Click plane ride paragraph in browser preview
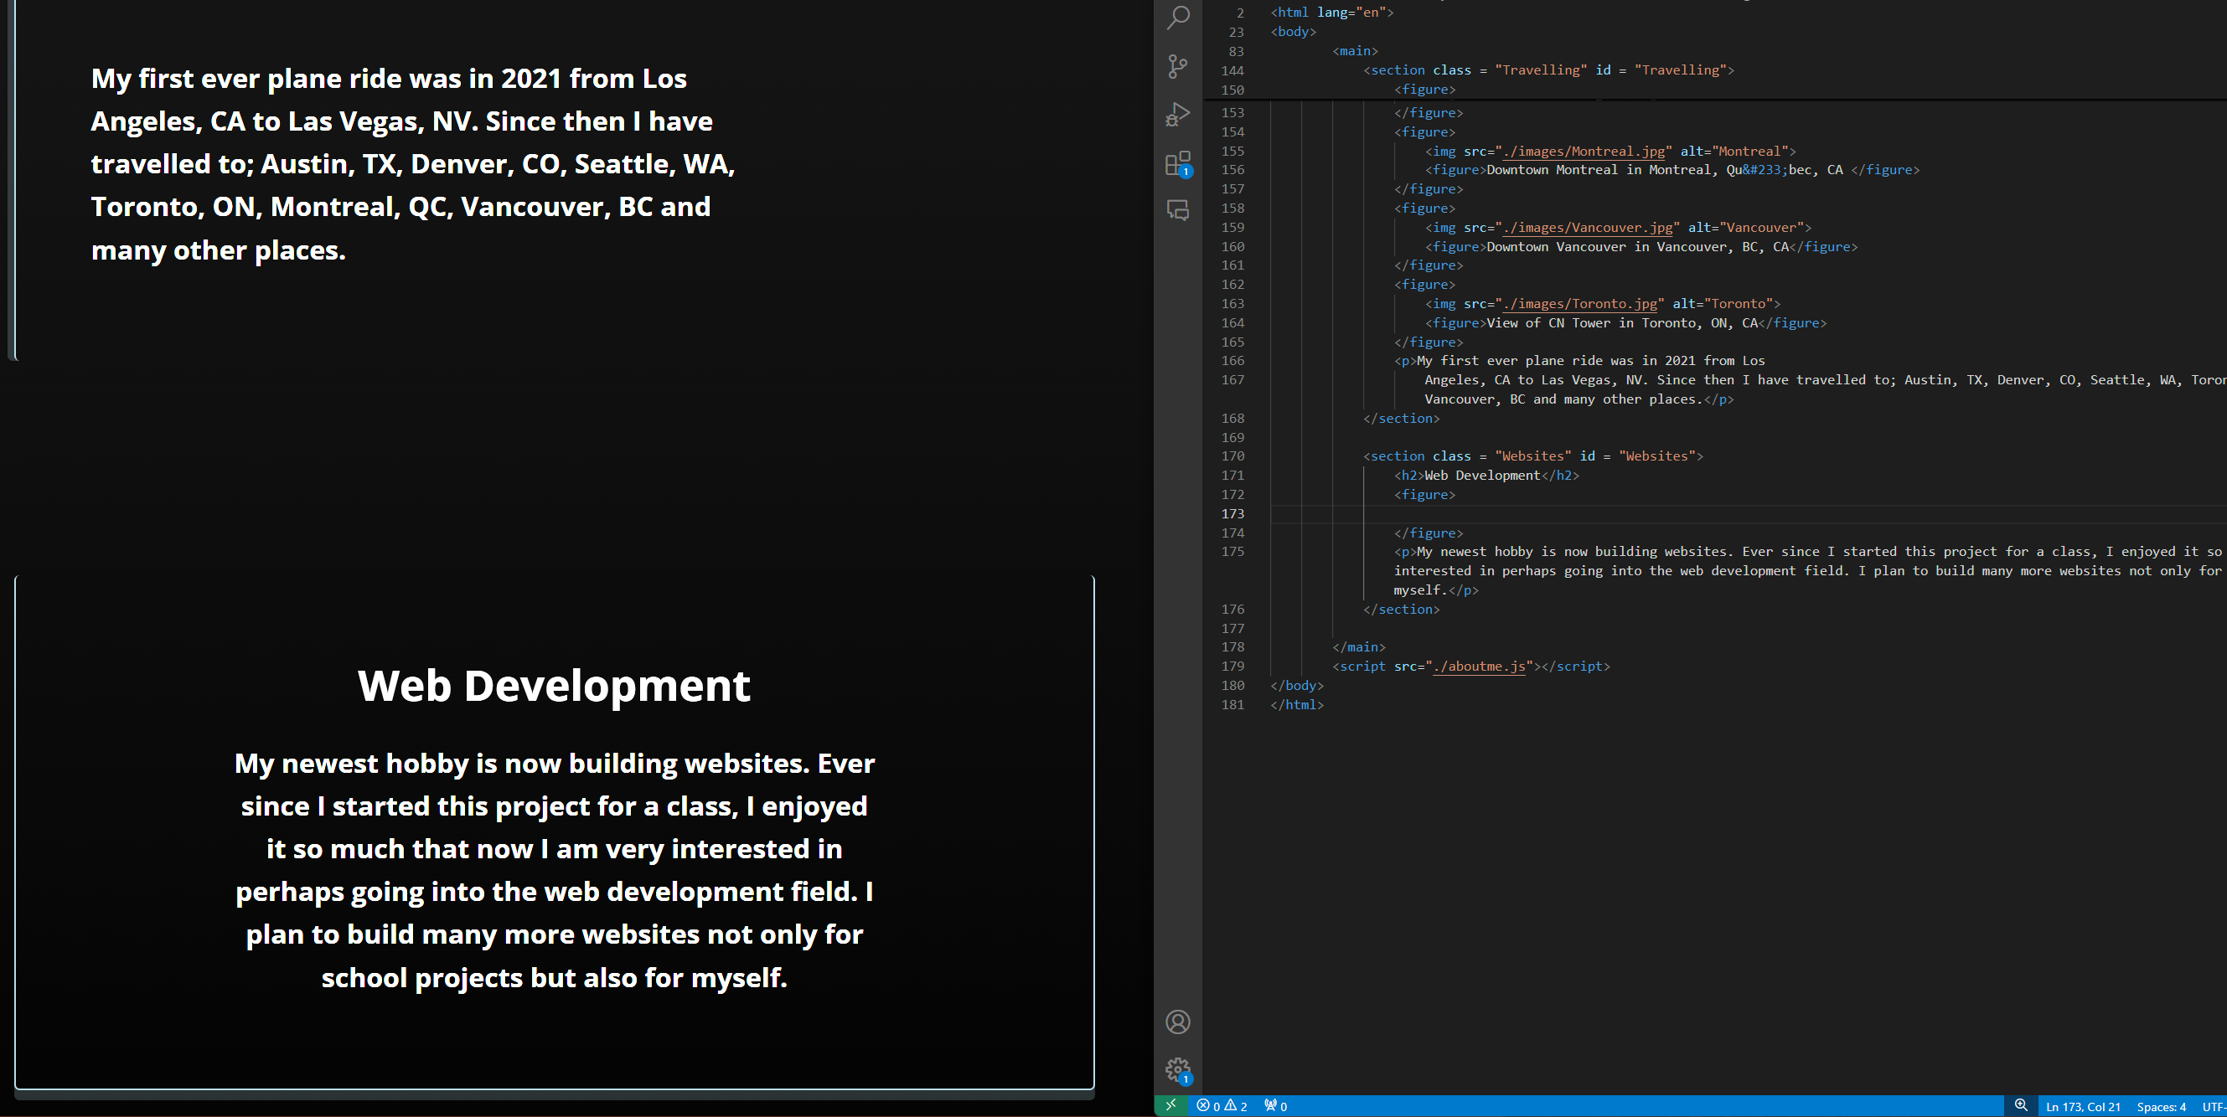This screenshot has width=2227, height=1117. [x=413, y=164]
